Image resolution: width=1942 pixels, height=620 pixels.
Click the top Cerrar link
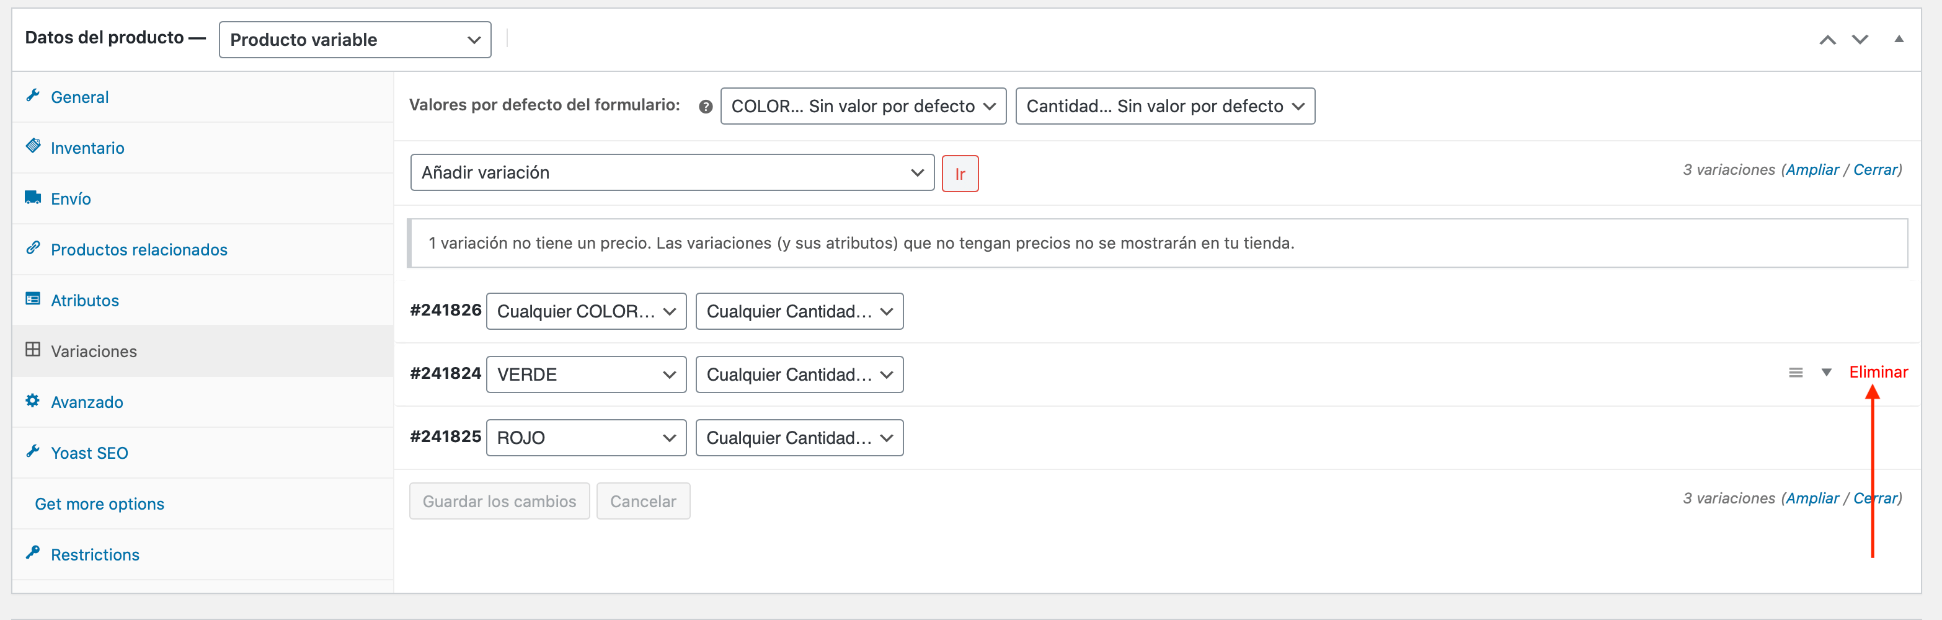(x=1875, y=170)
